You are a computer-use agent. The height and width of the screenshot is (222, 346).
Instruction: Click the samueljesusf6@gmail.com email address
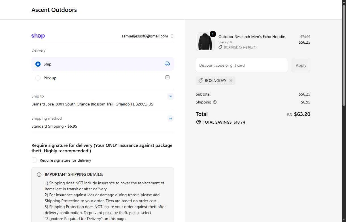pyautogui.click(x=145, y=36)
